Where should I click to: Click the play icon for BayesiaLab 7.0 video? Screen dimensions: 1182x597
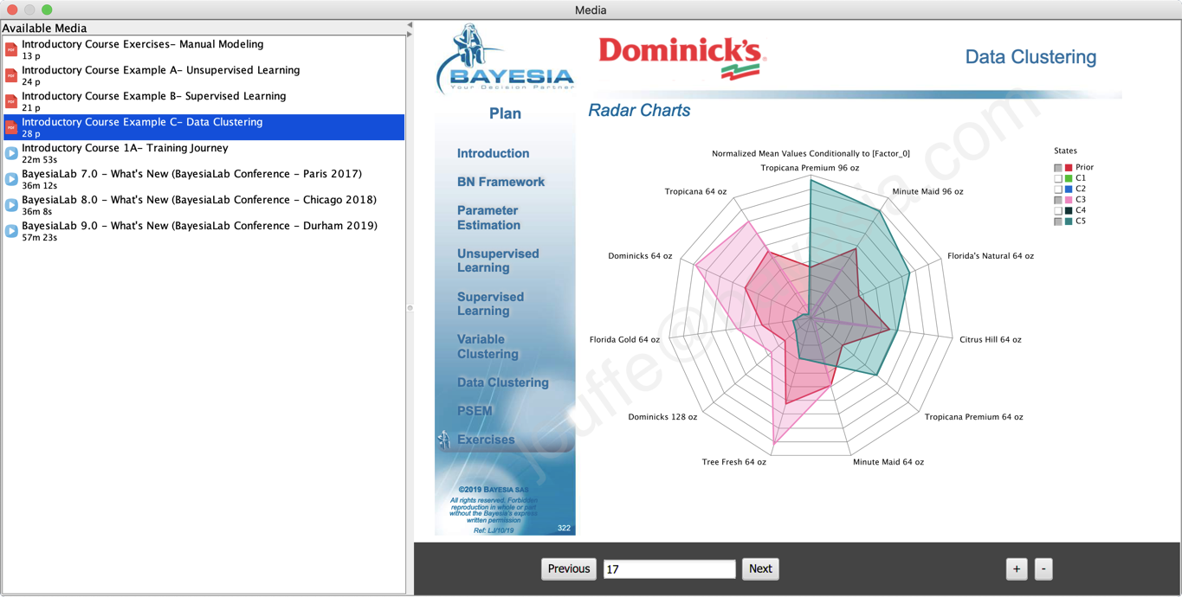click(x=11, y=179)
